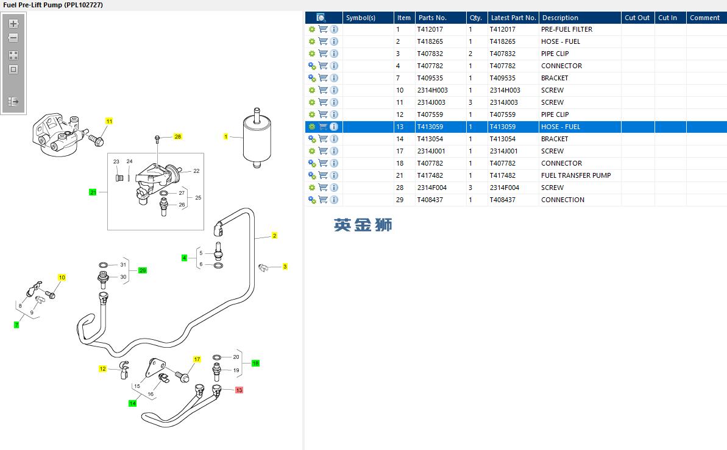Viewport: 727px width, 450px height.
Task: Click assembly gears icon for item 4 CONNECTOR
Action: [312, 66]
